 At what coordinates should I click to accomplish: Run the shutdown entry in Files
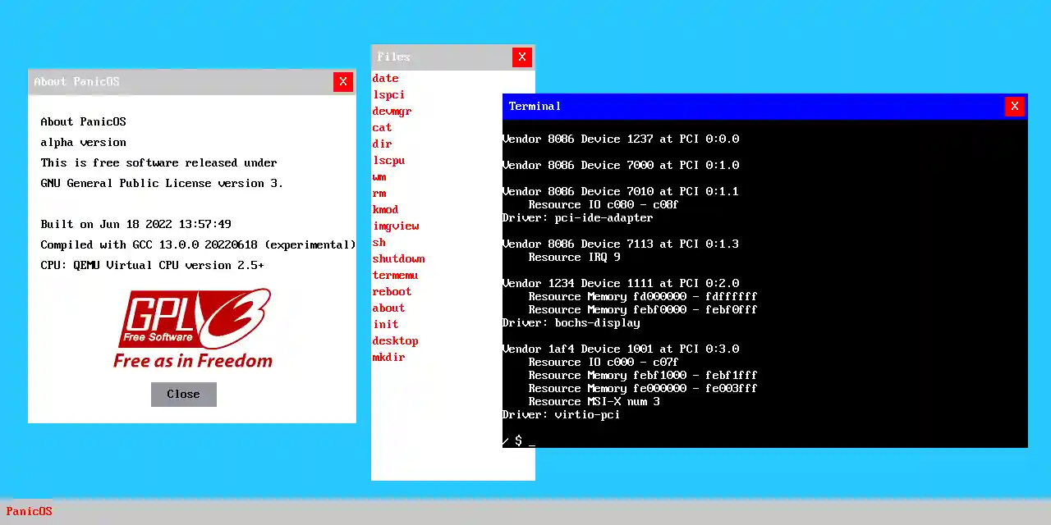[x=398, y=258]
